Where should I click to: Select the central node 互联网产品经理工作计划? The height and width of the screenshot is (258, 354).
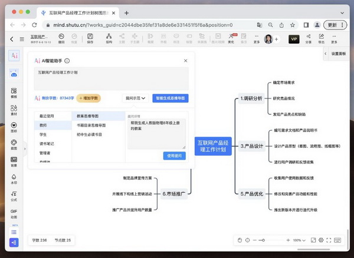coord(213,146)
